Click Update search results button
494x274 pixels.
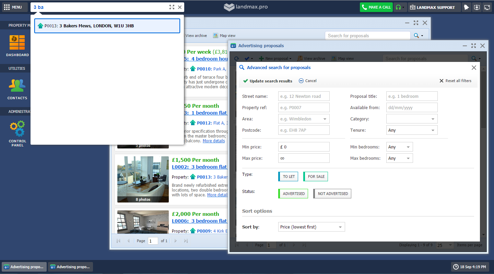click(268, 81)
